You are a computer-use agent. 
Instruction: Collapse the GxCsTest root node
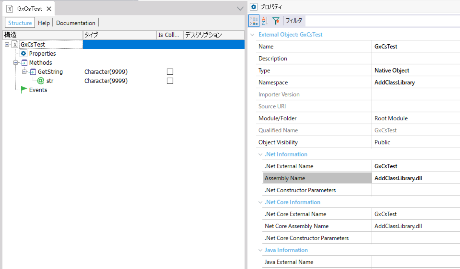pos(7,44)
